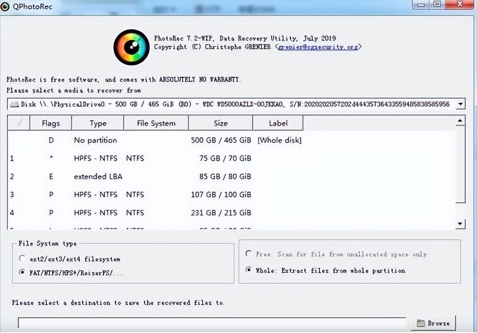Click the Type column header
The image size is (477, 333).
tap(98, 123)
